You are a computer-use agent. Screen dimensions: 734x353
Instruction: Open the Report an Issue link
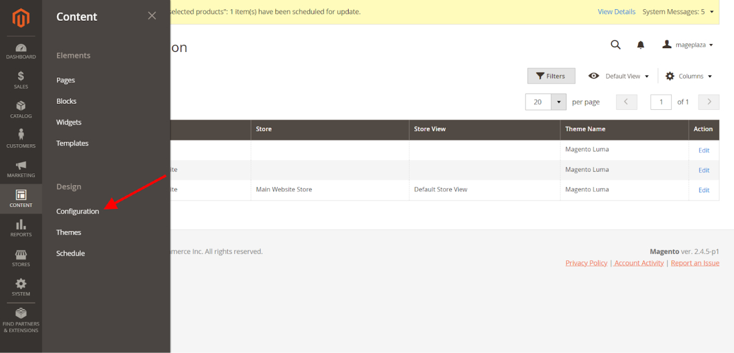click(695, 263)
